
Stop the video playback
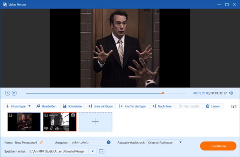(14, 93)
